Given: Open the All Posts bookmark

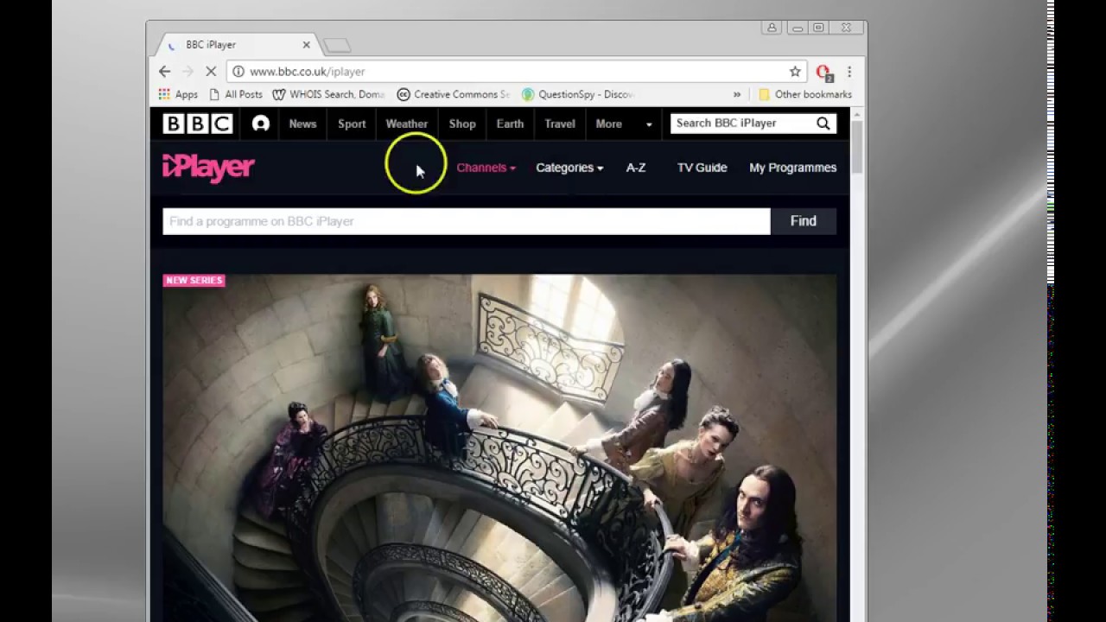Looking at the screenshot, I should tap(236, 94).
